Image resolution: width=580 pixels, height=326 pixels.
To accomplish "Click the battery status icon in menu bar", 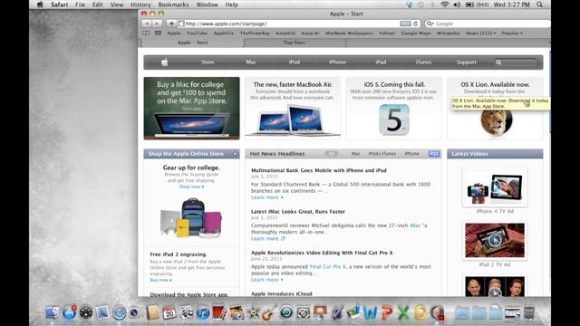I will pyautogui.click(x=469, y=5).
